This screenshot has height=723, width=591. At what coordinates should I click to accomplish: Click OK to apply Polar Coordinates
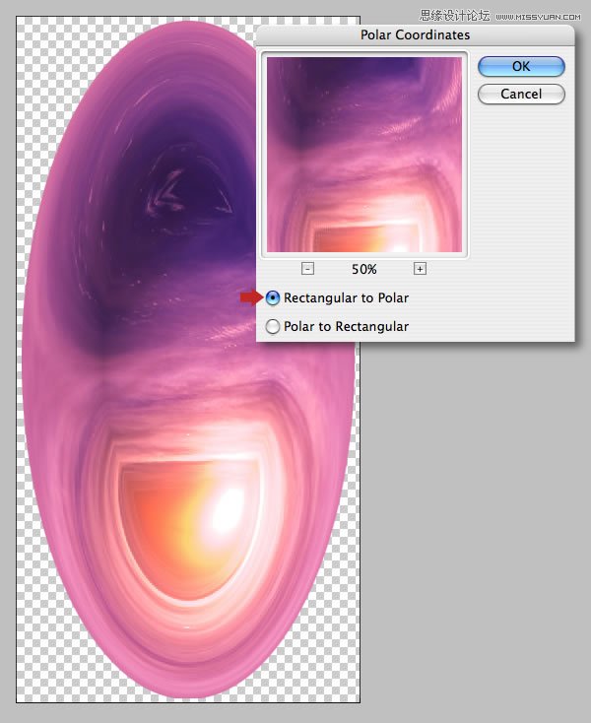pos(521,66)
